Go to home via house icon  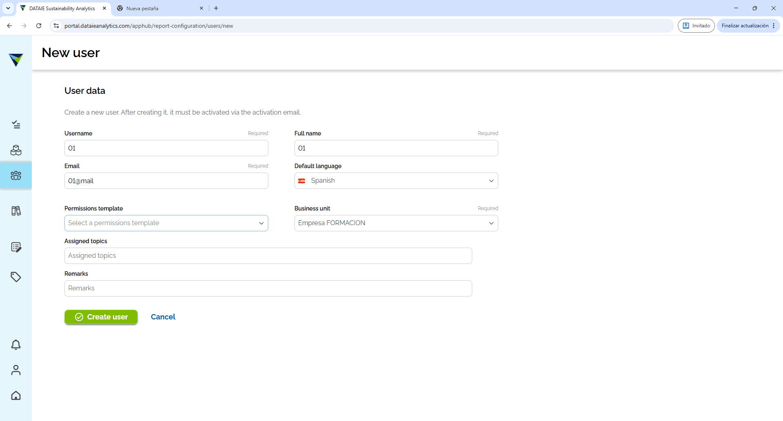click(16, 395)
